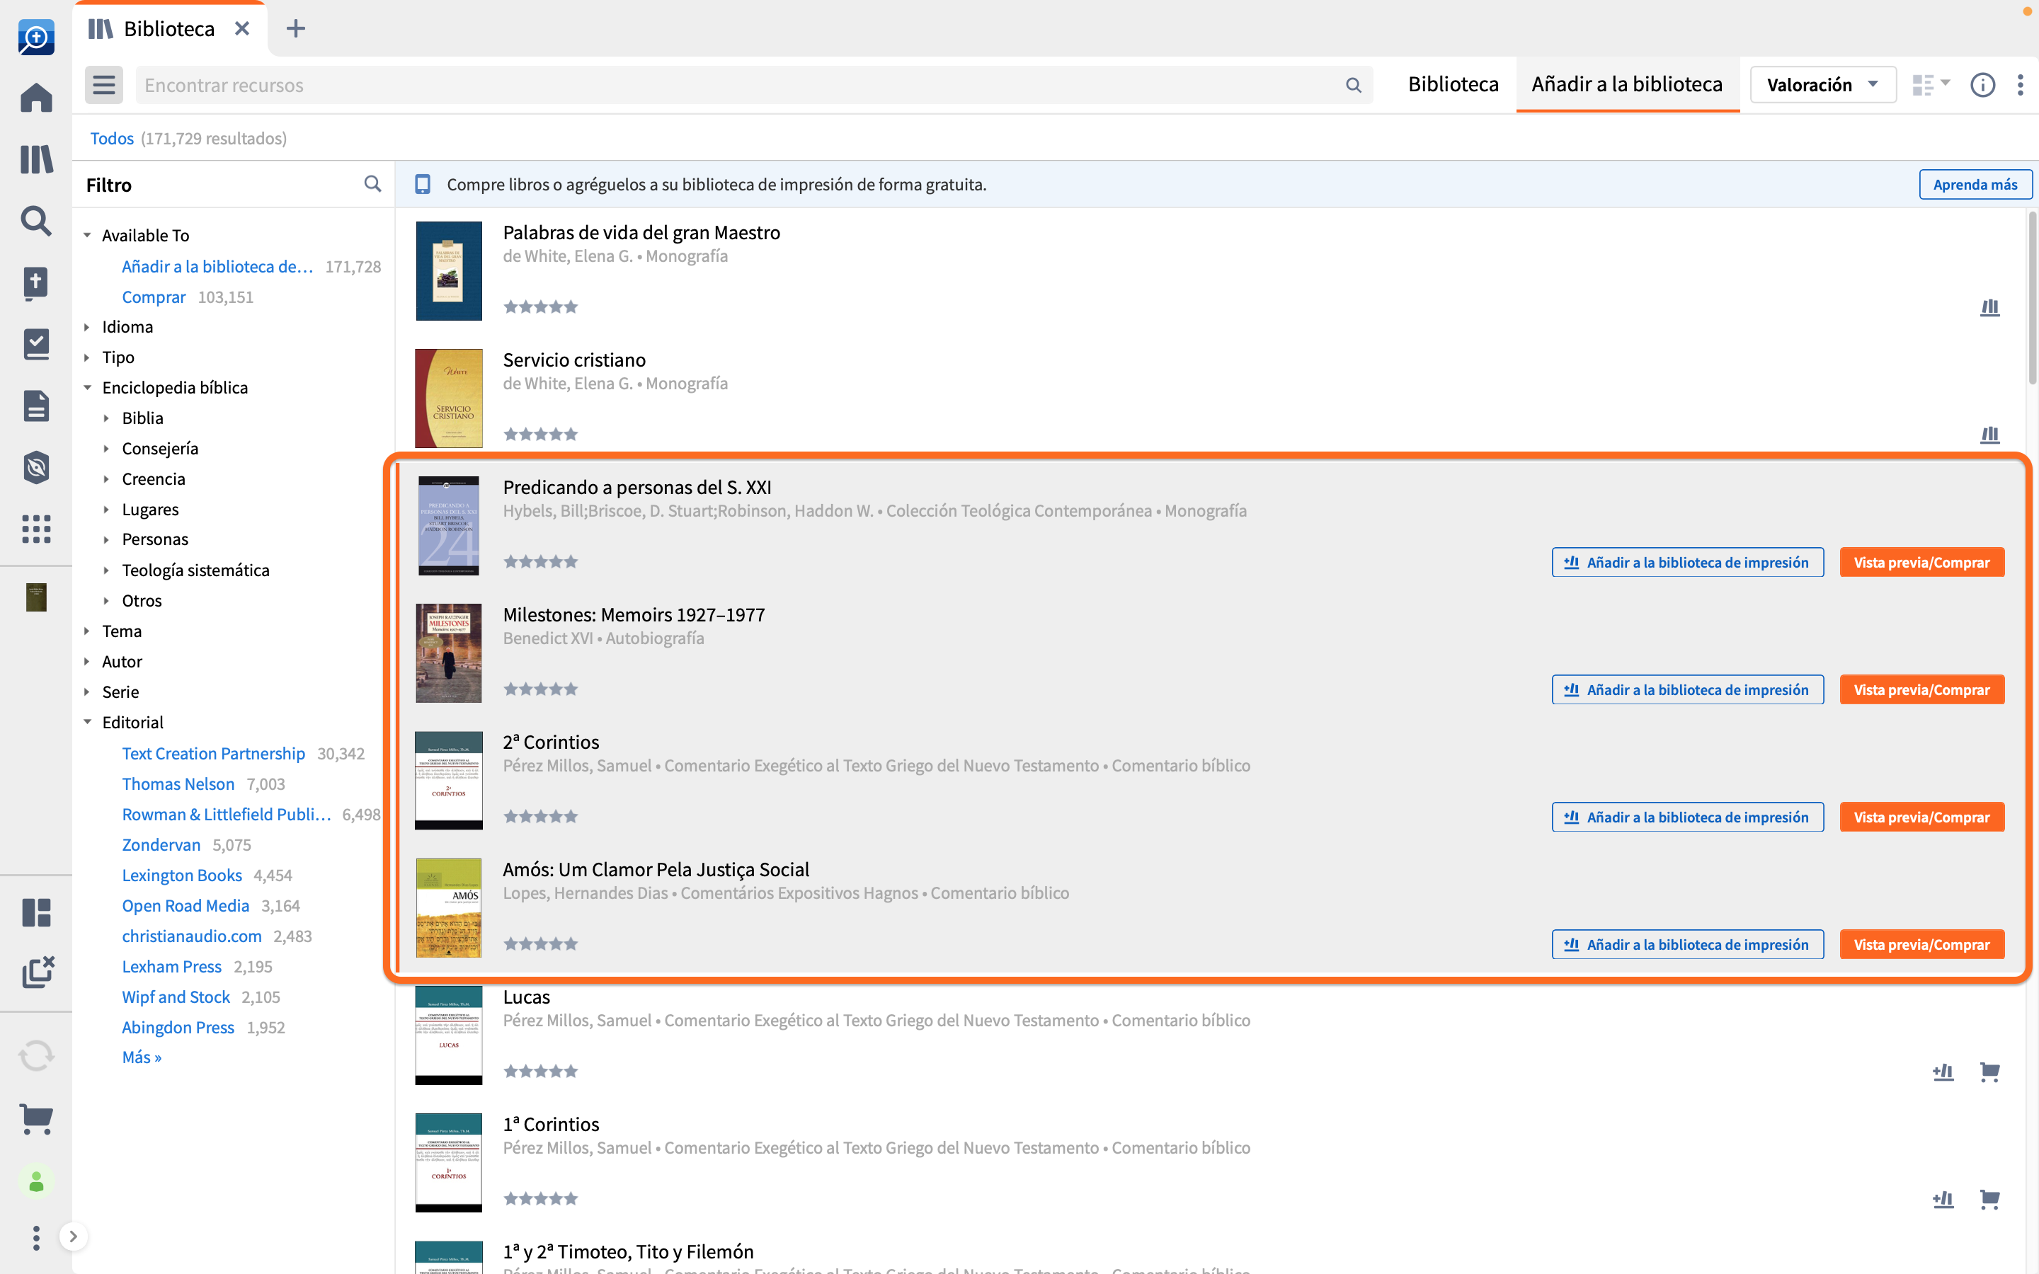Click the Encontrar recursos search field
Screen dimensions: 2039x1274
[x=753, y=85]
